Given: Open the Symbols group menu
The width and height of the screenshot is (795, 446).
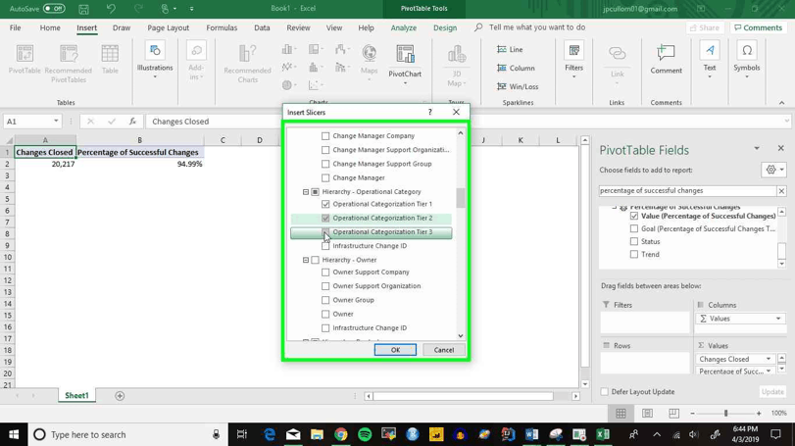Looking at the screenshot, I should pyautogui.click(x=746, y=61).
